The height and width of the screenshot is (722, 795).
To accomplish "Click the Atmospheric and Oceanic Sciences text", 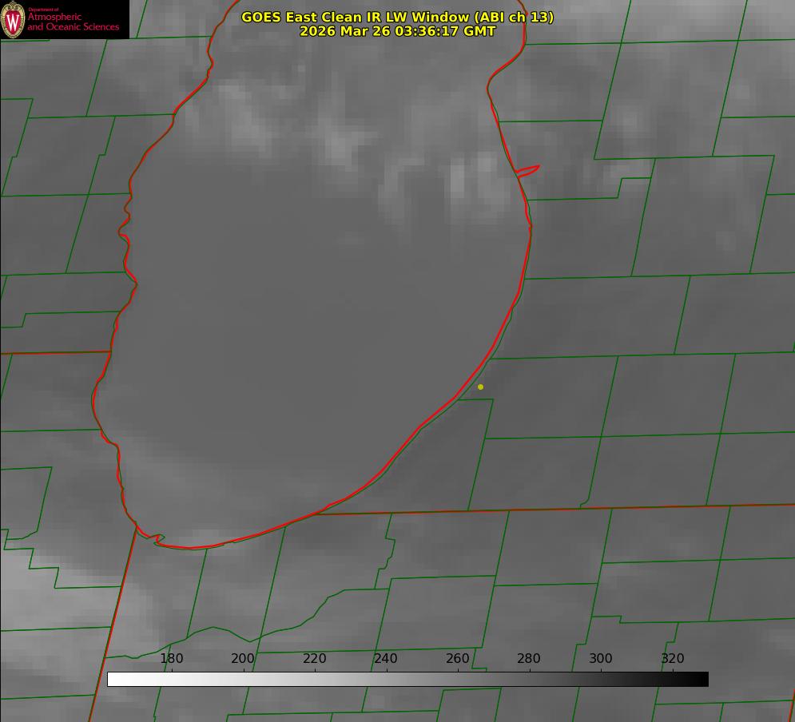I will 73,22.
